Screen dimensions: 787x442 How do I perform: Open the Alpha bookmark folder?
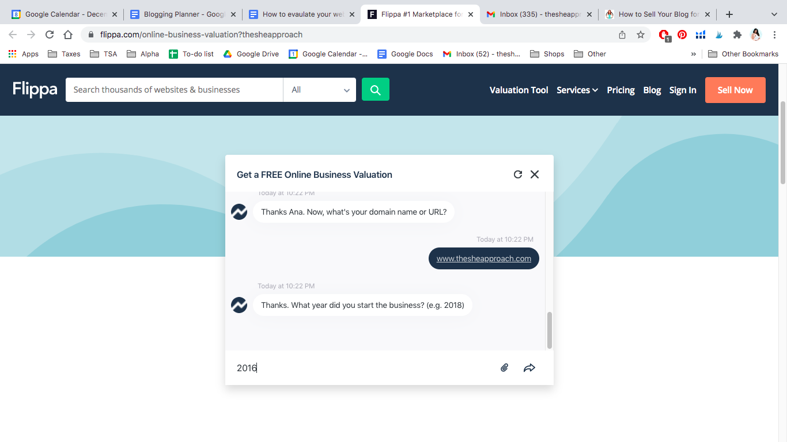[x=143, y=54]
